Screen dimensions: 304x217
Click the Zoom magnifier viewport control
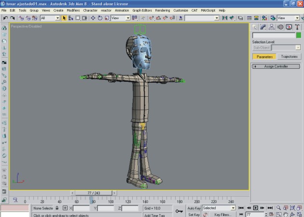click(x=278, y=208)
